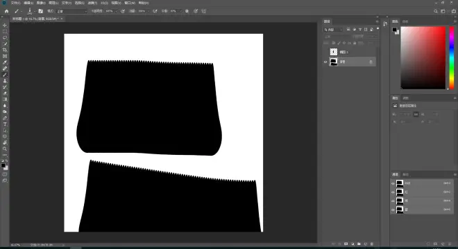Toggle visibility of 蓝 channel
The image size is (458, 249).
tap(393, 210)
